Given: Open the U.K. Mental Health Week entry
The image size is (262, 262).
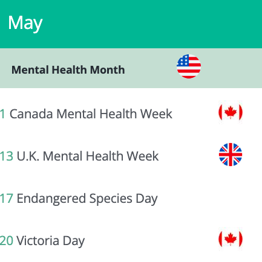Looking at the screenshot, I should (x=88, y=156).
